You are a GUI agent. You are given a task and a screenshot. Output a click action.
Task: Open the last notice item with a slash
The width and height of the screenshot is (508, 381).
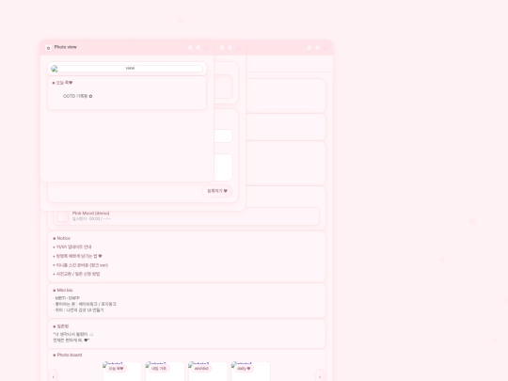[x=76, y=274]
